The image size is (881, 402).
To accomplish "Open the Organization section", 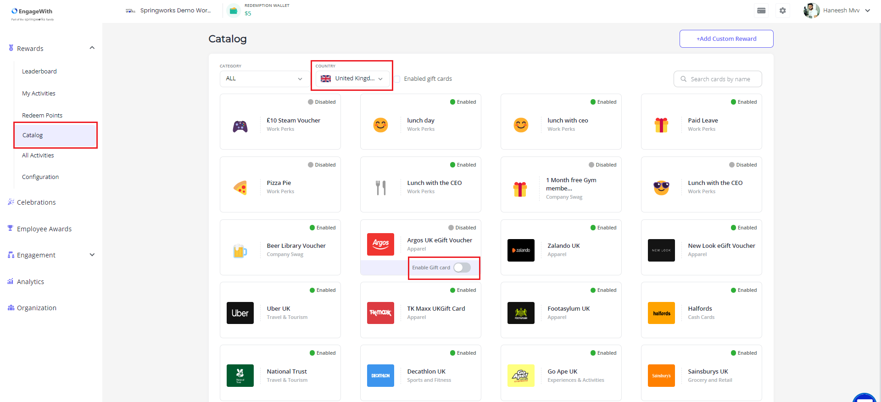I will click(37, 307).
